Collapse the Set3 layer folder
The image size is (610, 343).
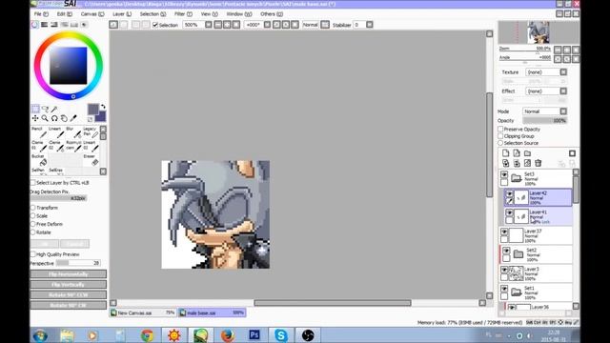517,178
